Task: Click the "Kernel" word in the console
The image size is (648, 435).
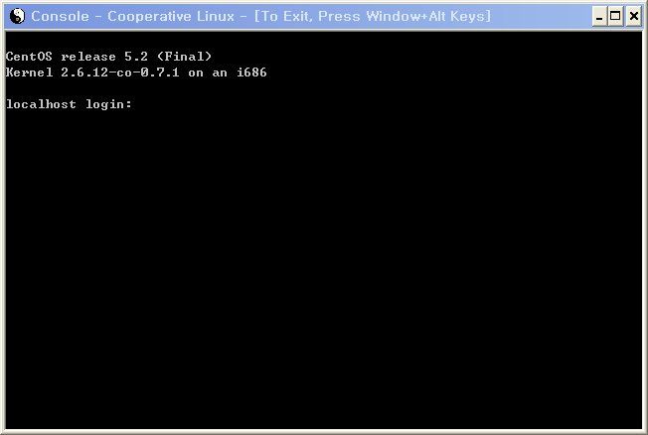Action: (30, 72)
